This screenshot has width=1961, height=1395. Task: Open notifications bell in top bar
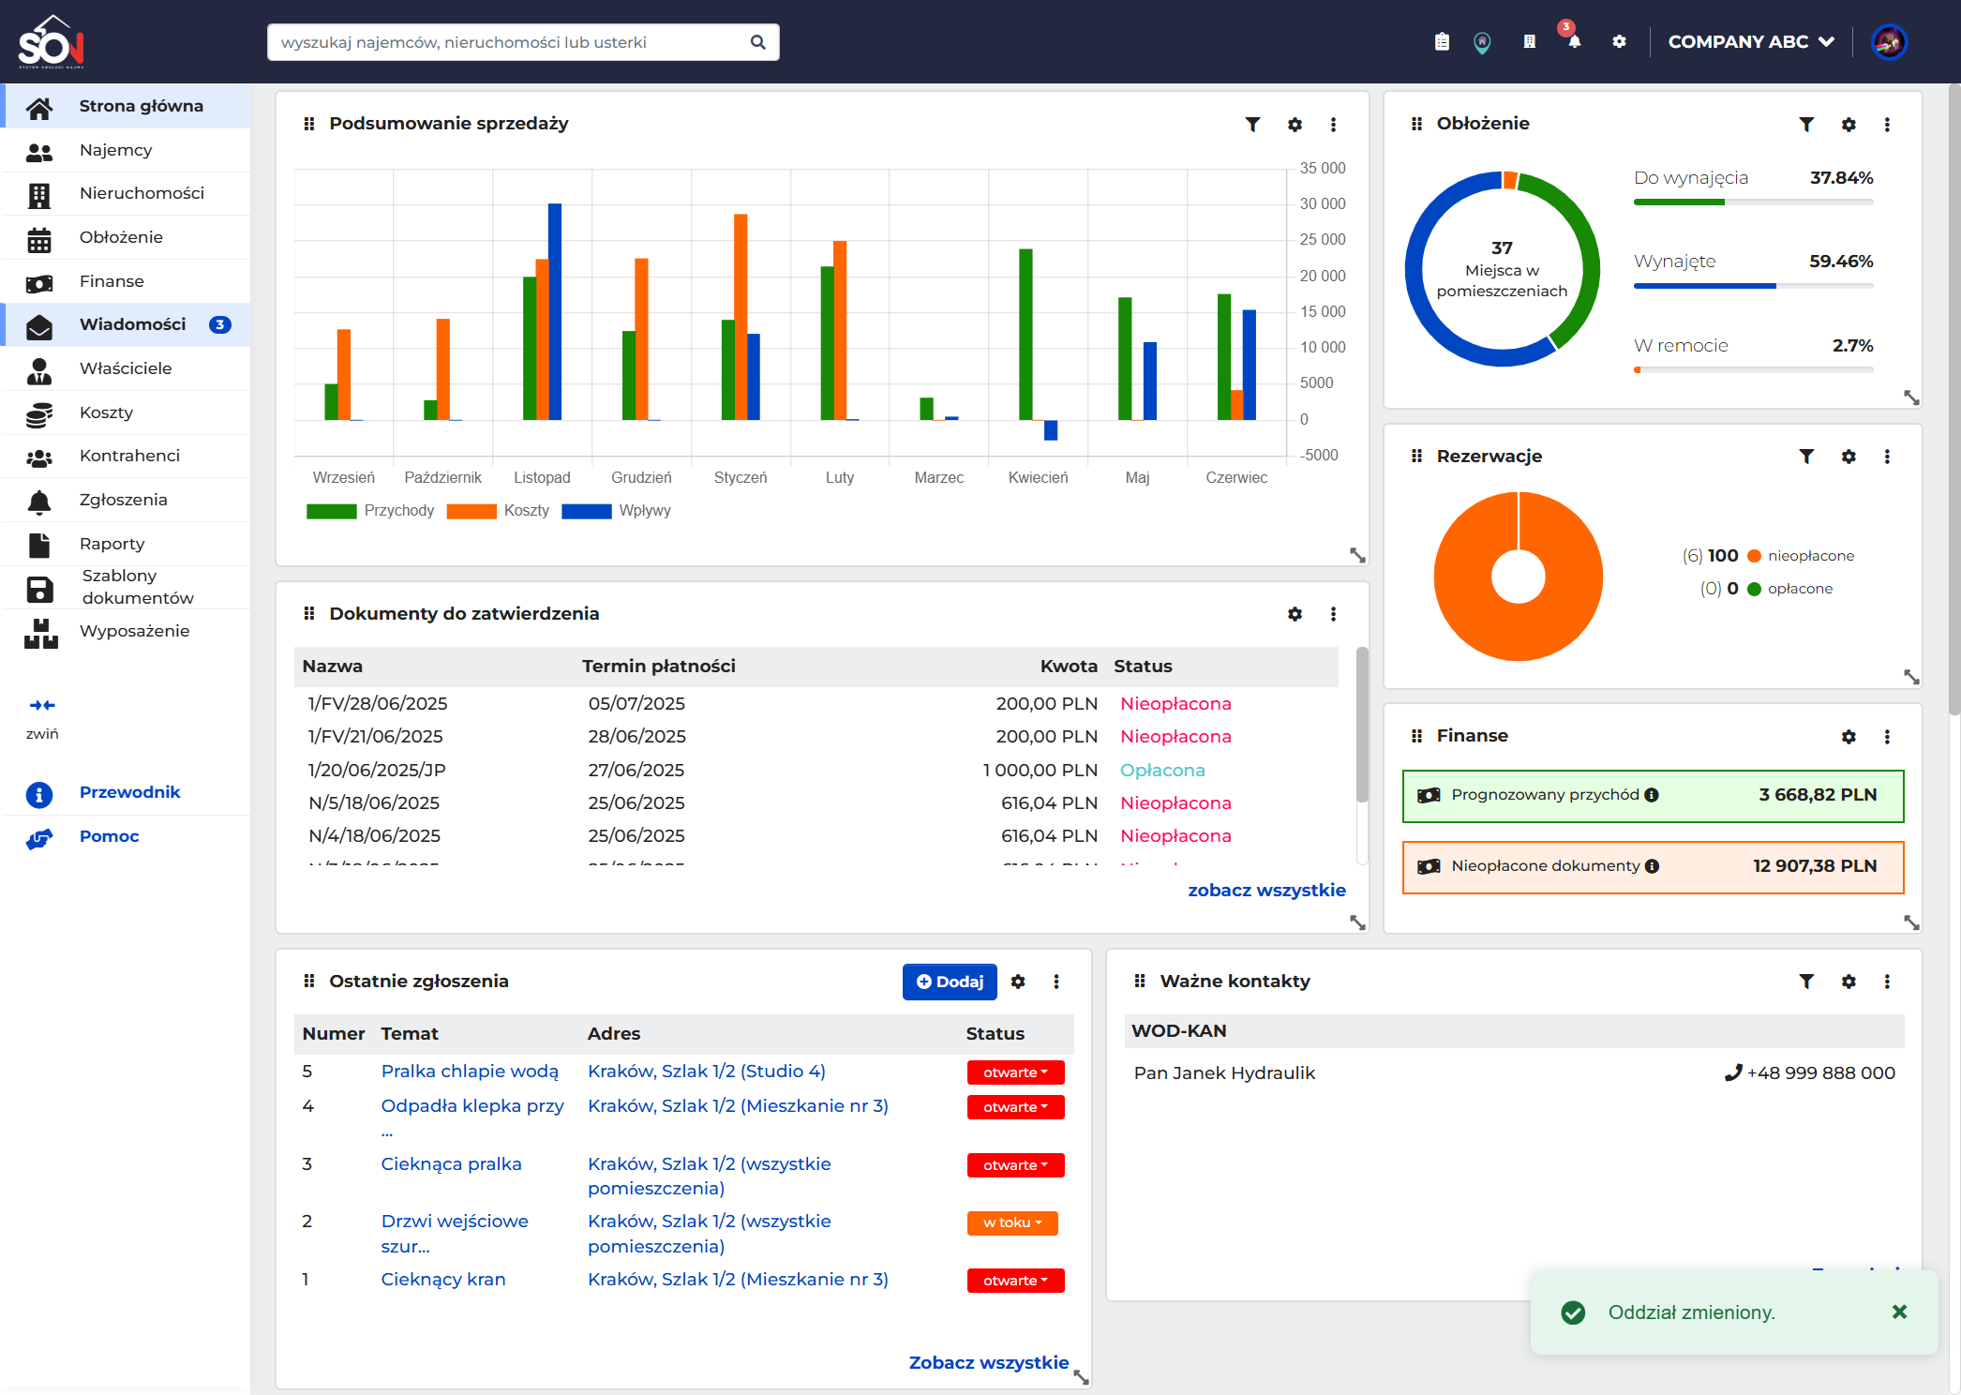(x=1574, y=41)
